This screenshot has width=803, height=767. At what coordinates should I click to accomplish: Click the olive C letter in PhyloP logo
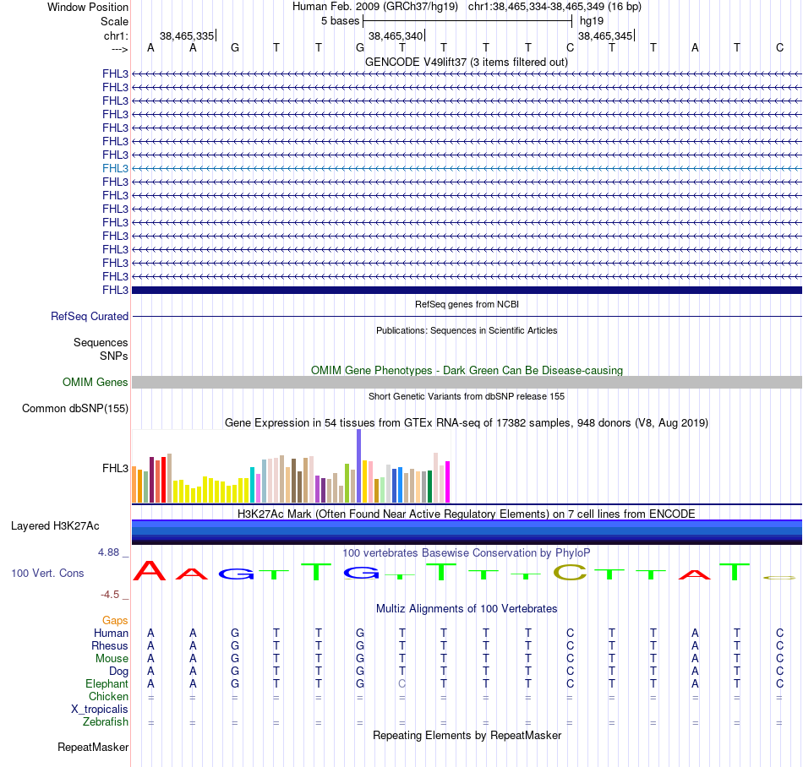[570, 572]
